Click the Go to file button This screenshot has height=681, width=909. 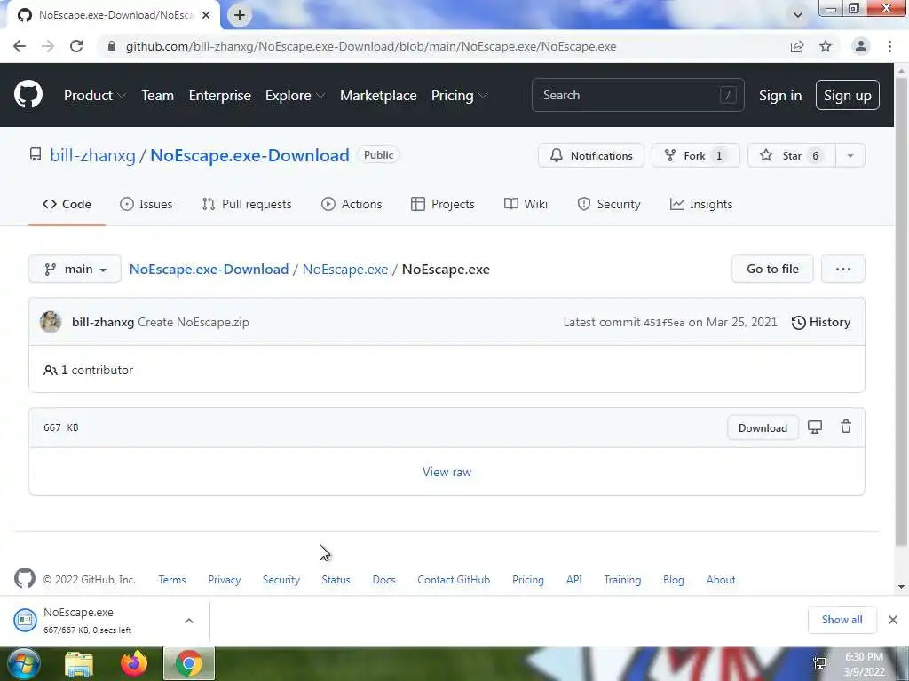[772, 270]
